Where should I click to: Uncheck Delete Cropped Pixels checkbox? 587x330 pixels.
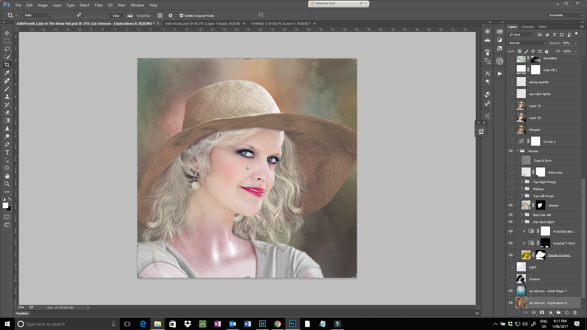coord(181,16)
